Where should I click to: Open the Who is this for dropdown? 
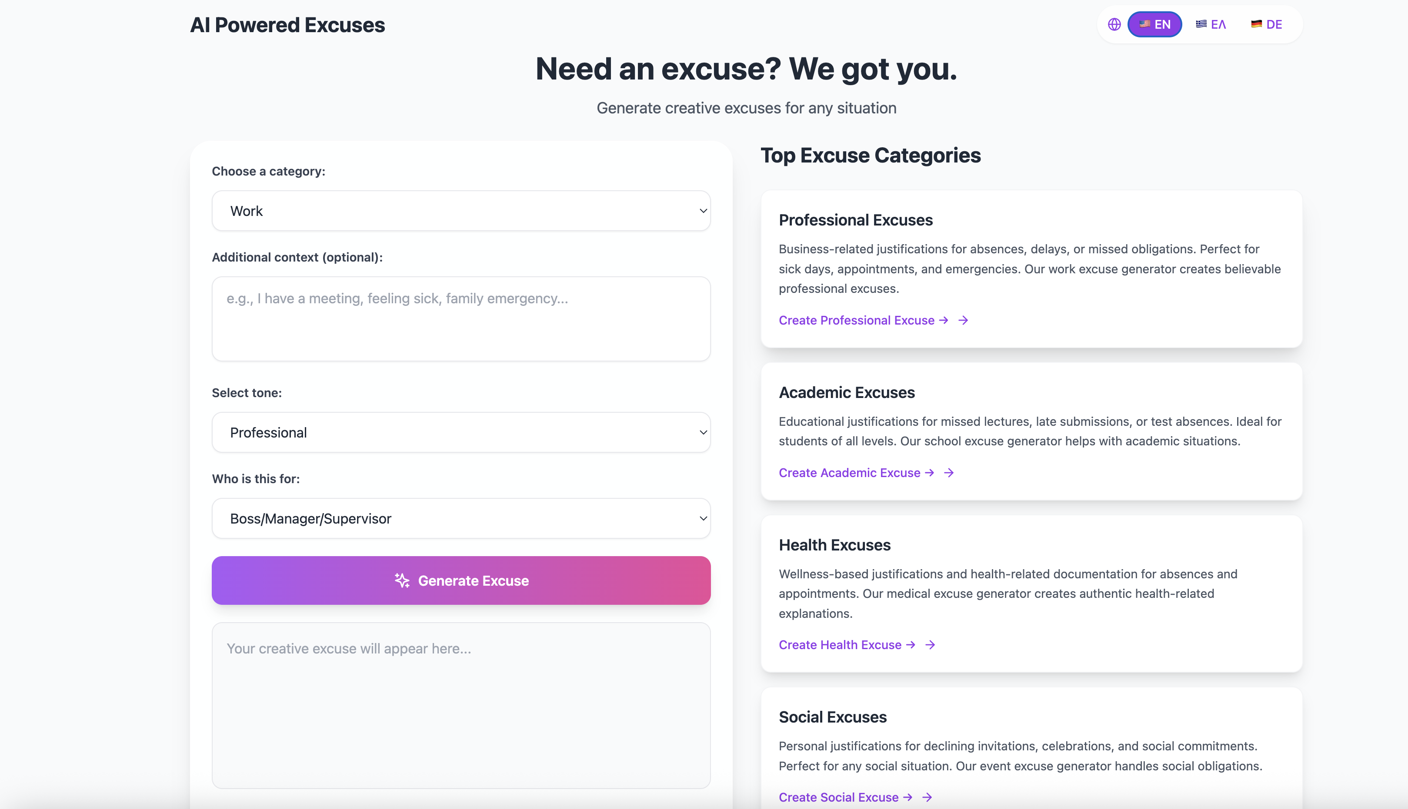[x=461, y=518]
